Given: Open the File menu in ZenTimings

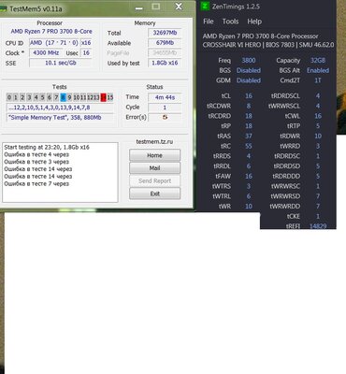Looking at the screenshot, I should coord(209,22).
